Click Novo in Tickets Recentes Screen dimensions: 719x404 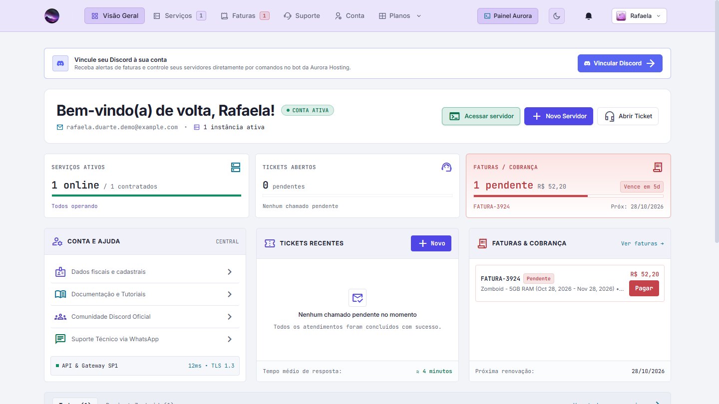click(431, 243)
